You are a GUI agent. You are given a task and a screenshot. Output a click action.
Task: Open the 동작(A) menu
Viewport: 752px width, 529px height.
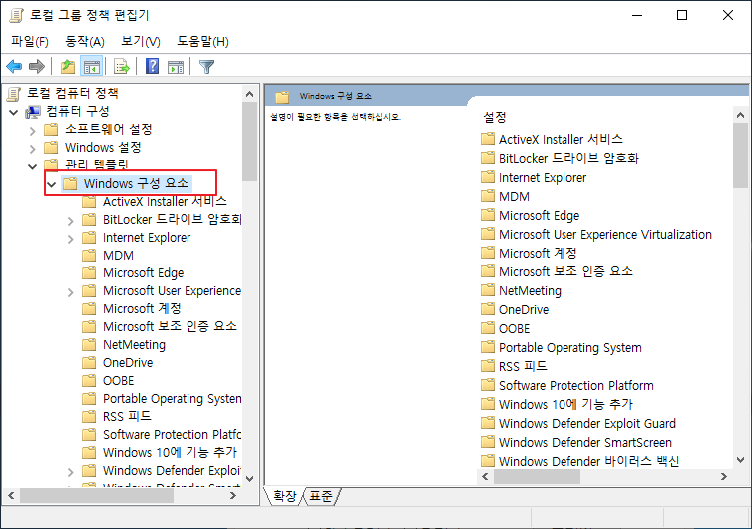(85, 42)
